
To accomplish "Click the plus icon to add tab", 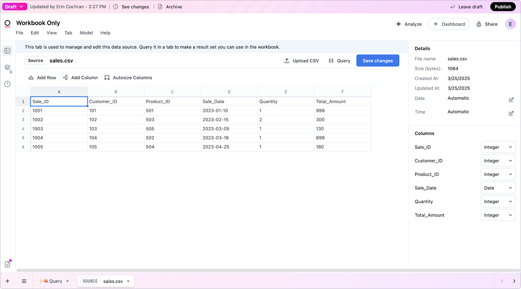I will pyautogui.click(x=7, y=281).
